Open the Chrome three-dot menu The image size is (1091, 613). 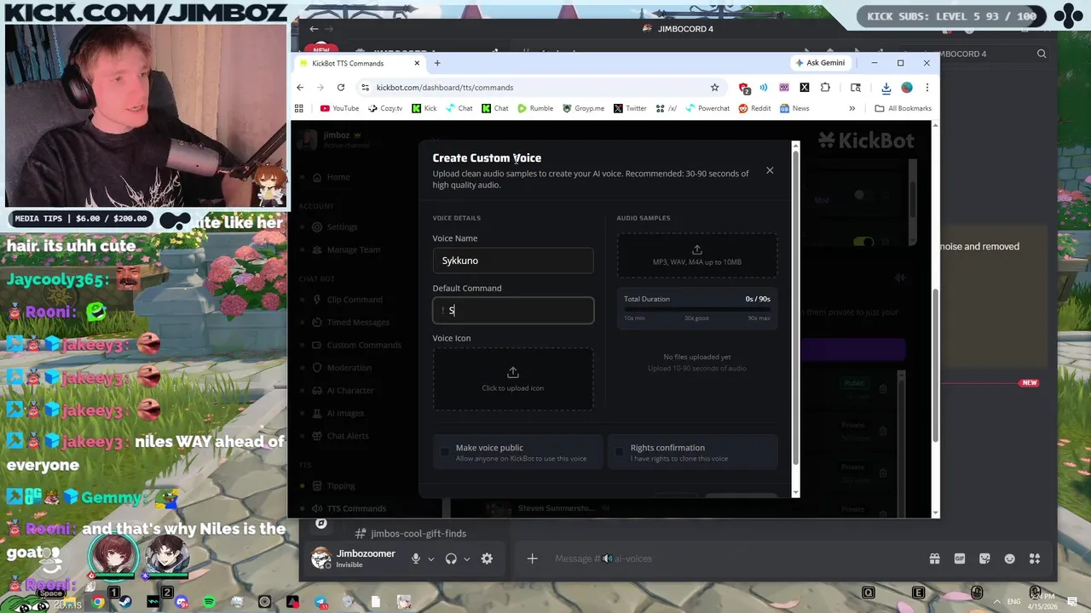pos(926,87)
